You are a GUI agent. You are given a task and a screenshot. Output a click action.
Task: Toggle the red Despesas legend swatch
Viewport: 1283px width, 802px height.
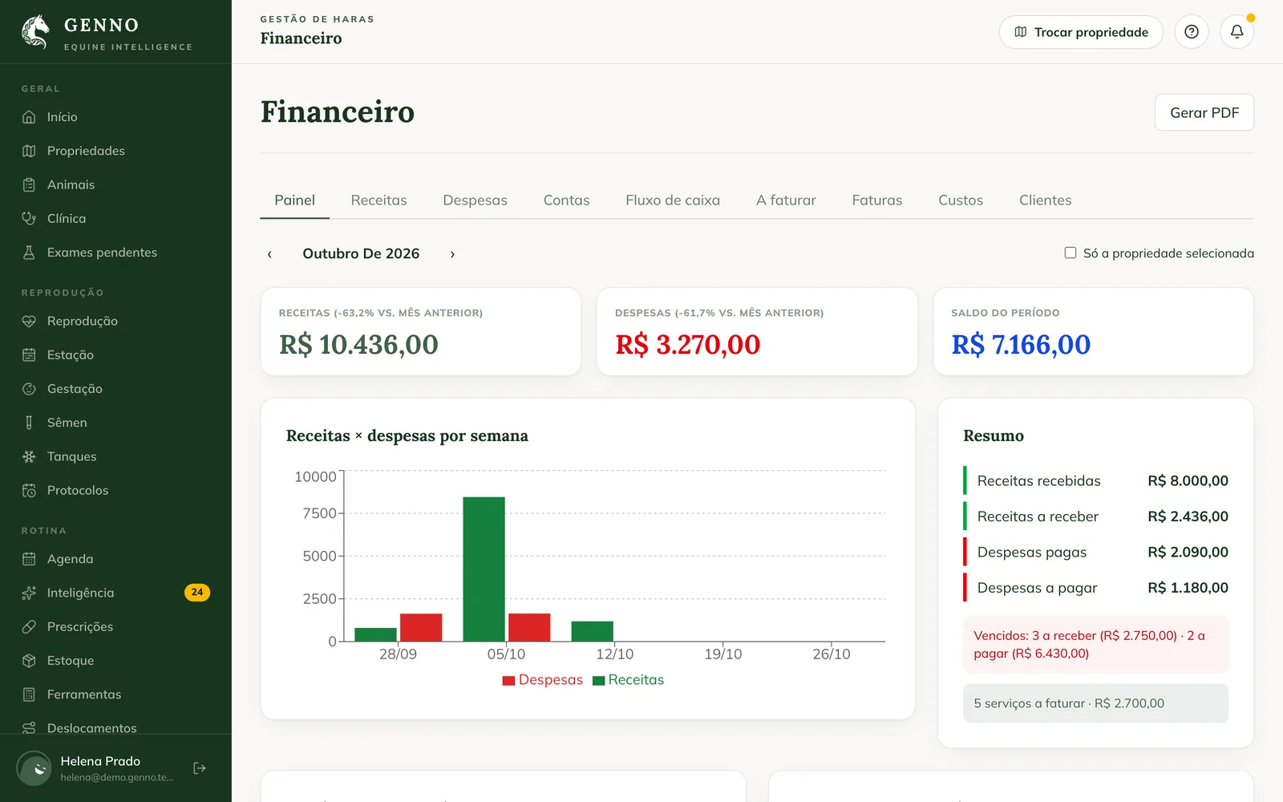(x=508, y=681)
